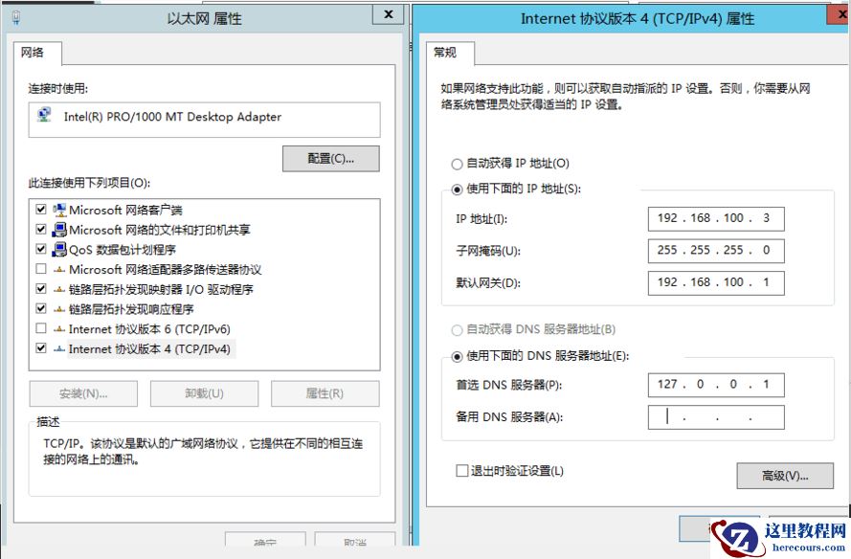
Task: Close the 以太网 属性 dialog
Action: pyautogui.click(x=388, y=14)
